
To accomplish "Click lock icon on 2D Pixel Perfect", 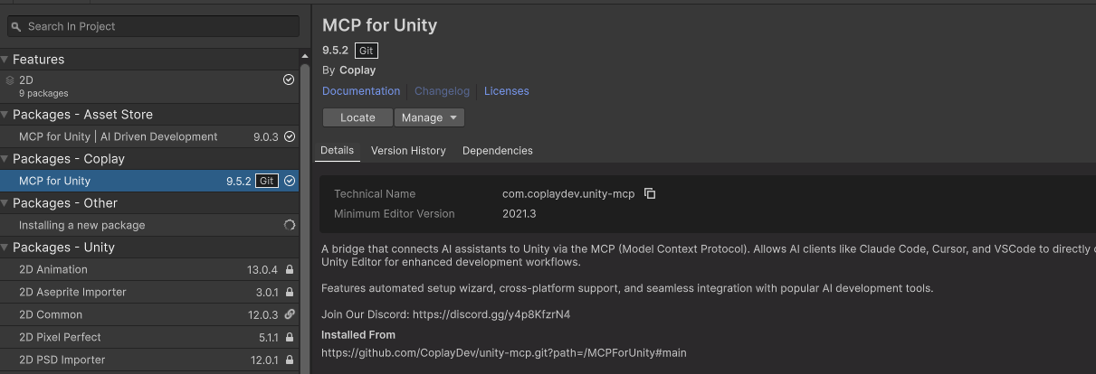I will click(x=290, y=337).
